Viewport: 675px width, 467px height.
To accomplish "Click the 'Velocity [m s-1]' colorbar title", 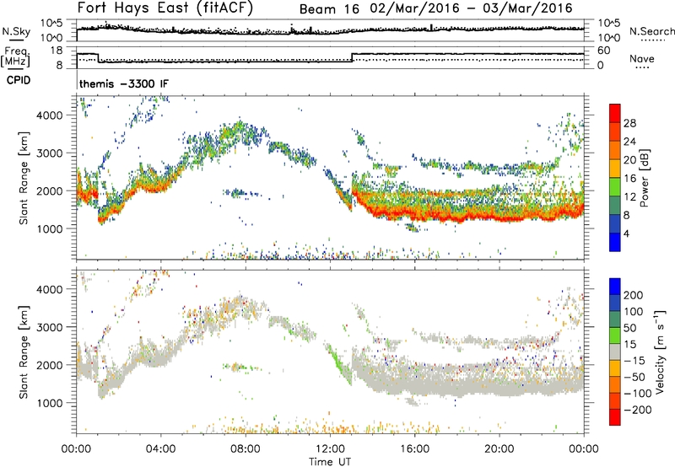I will click(x=661, y=352).
